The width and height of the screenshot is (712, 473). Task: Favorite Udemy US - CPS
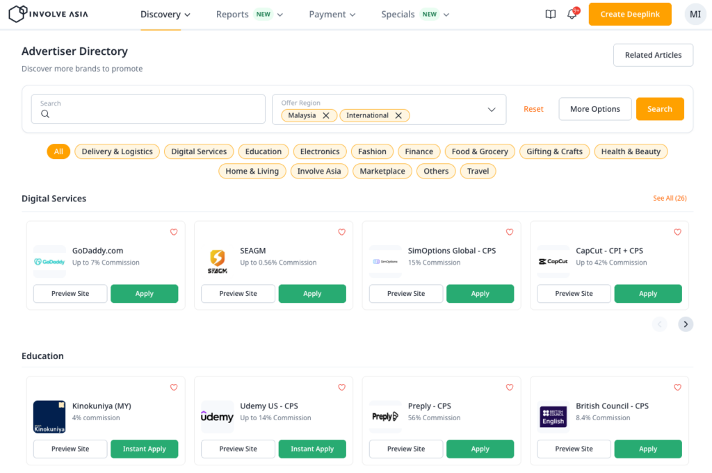click(x=342, y=388)
